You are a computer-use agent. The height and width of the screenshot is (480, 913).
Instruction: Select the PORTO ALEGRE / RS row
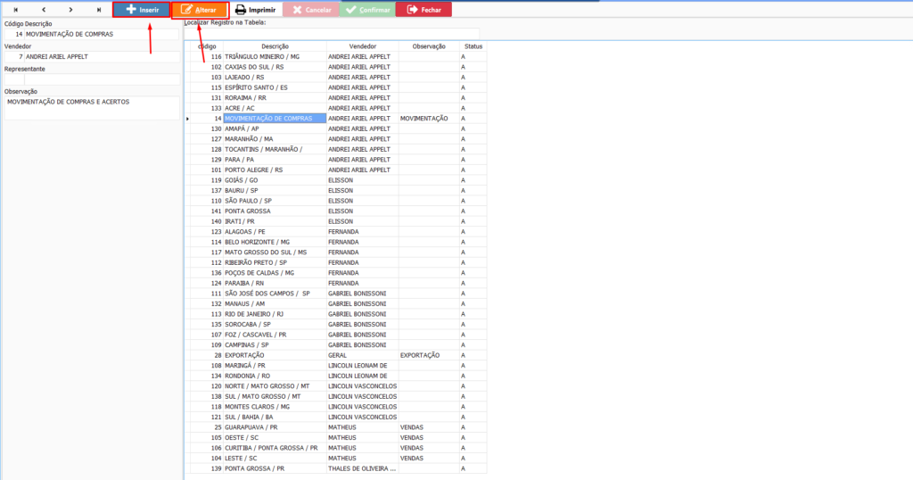coord(275,170)
